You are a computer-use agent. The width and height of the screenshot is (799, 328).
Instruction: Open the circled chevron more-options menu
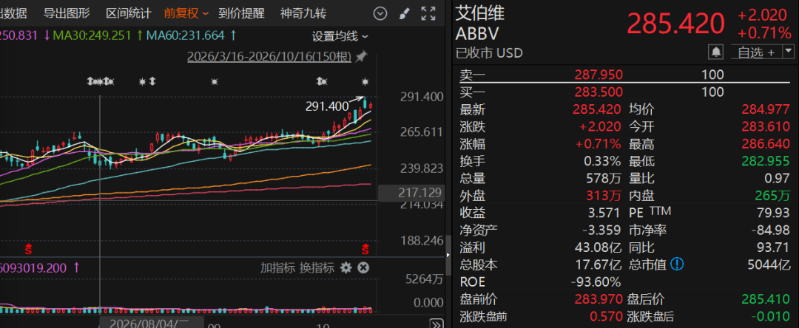[x=380, y=14]
